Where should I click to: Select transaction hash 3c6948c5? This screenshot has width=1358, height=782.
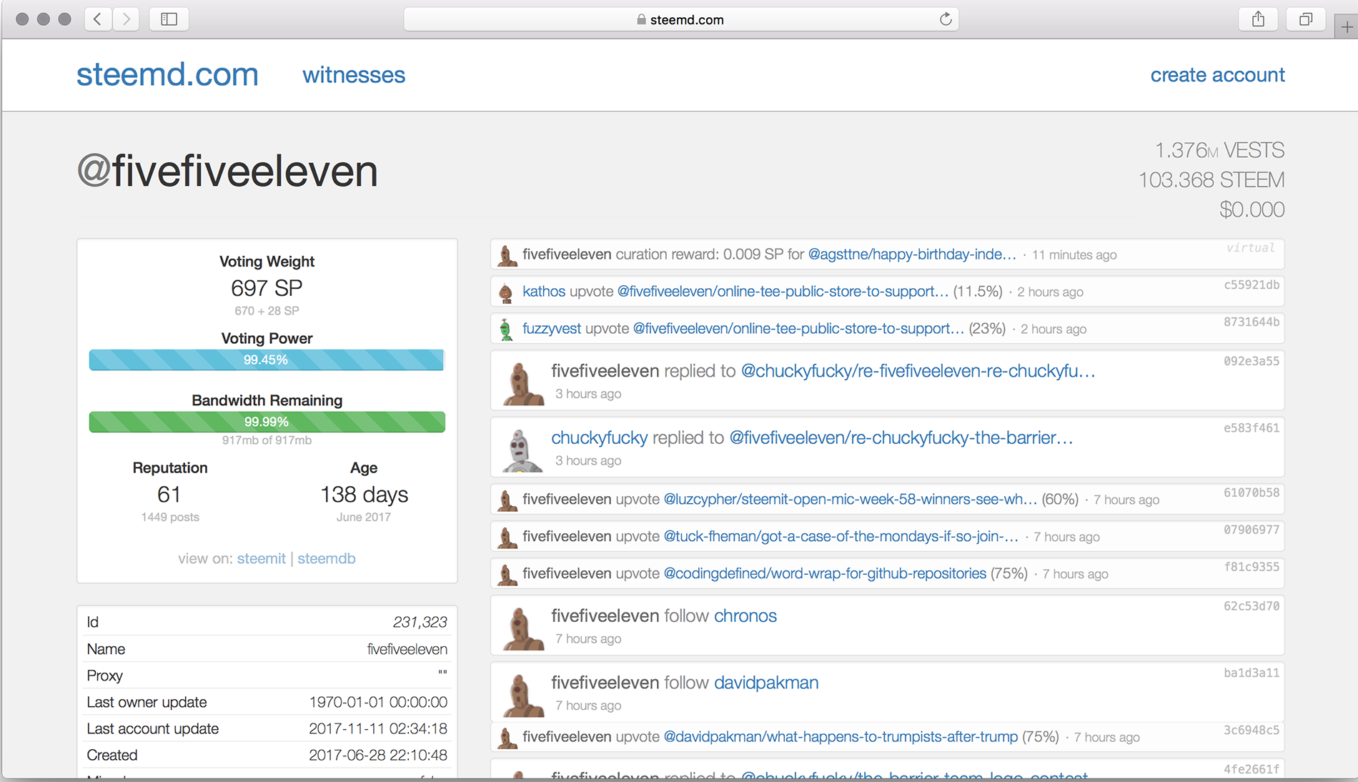[1252, 730]
